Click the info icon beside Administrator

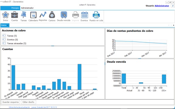coord(173,6)
